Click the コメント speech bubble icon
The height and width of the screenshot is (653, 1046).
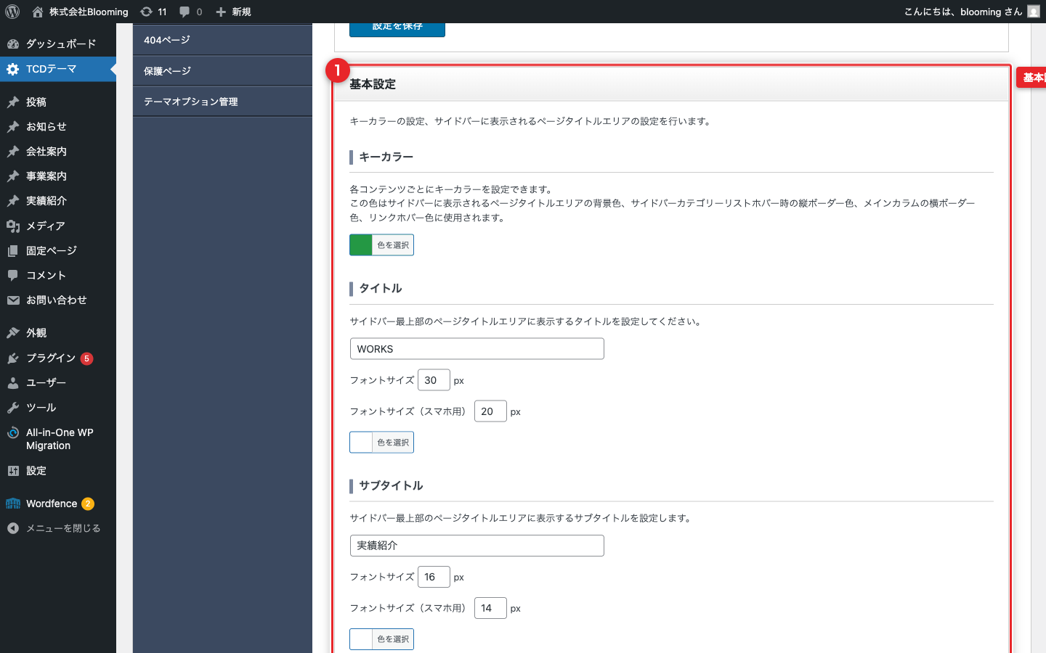pos(13,276)
